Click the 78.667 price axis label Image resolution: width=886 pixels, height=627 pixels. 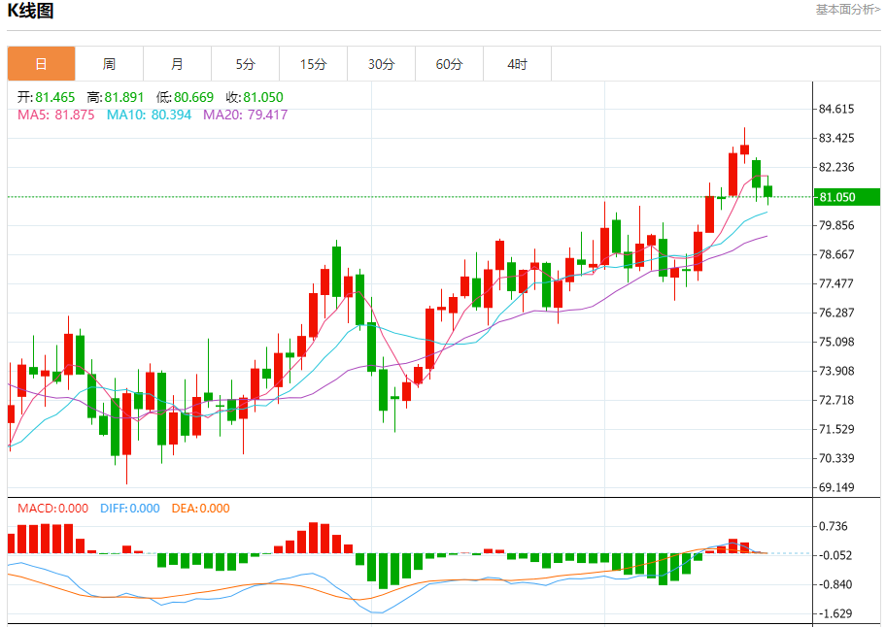tap(836, 254)
